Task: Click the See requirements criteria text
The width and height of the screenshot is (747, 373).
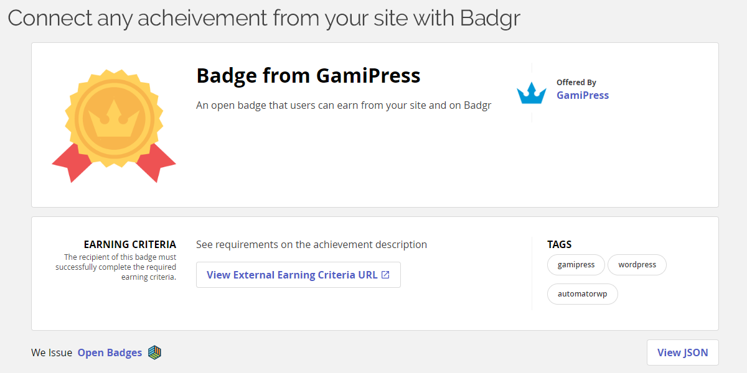Action: pos(311,245)
